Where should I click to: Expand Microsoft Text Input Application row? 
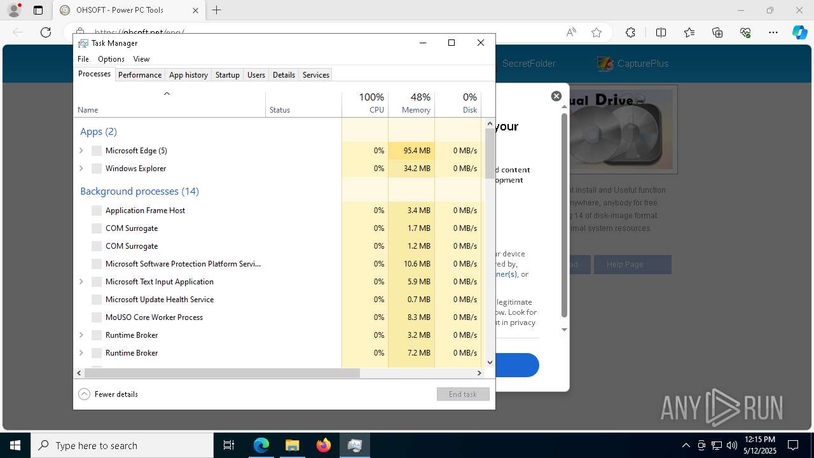(x=81, y=282)
